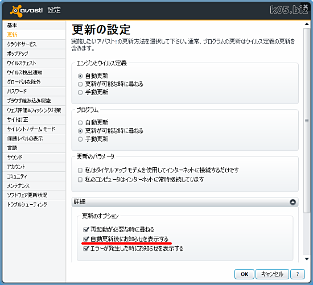This screenshot has height=285, width=313.
Task: Select 自動更新 under エンジンとウイルス定義
Action: point(80,76)
